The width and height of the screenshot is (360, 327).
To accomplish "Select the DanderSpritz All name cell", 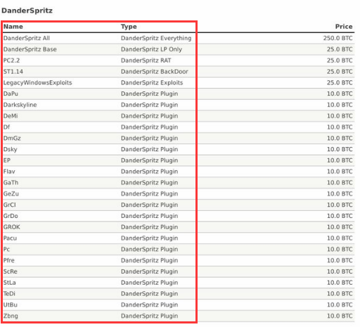I will click(x=27, y=38).
